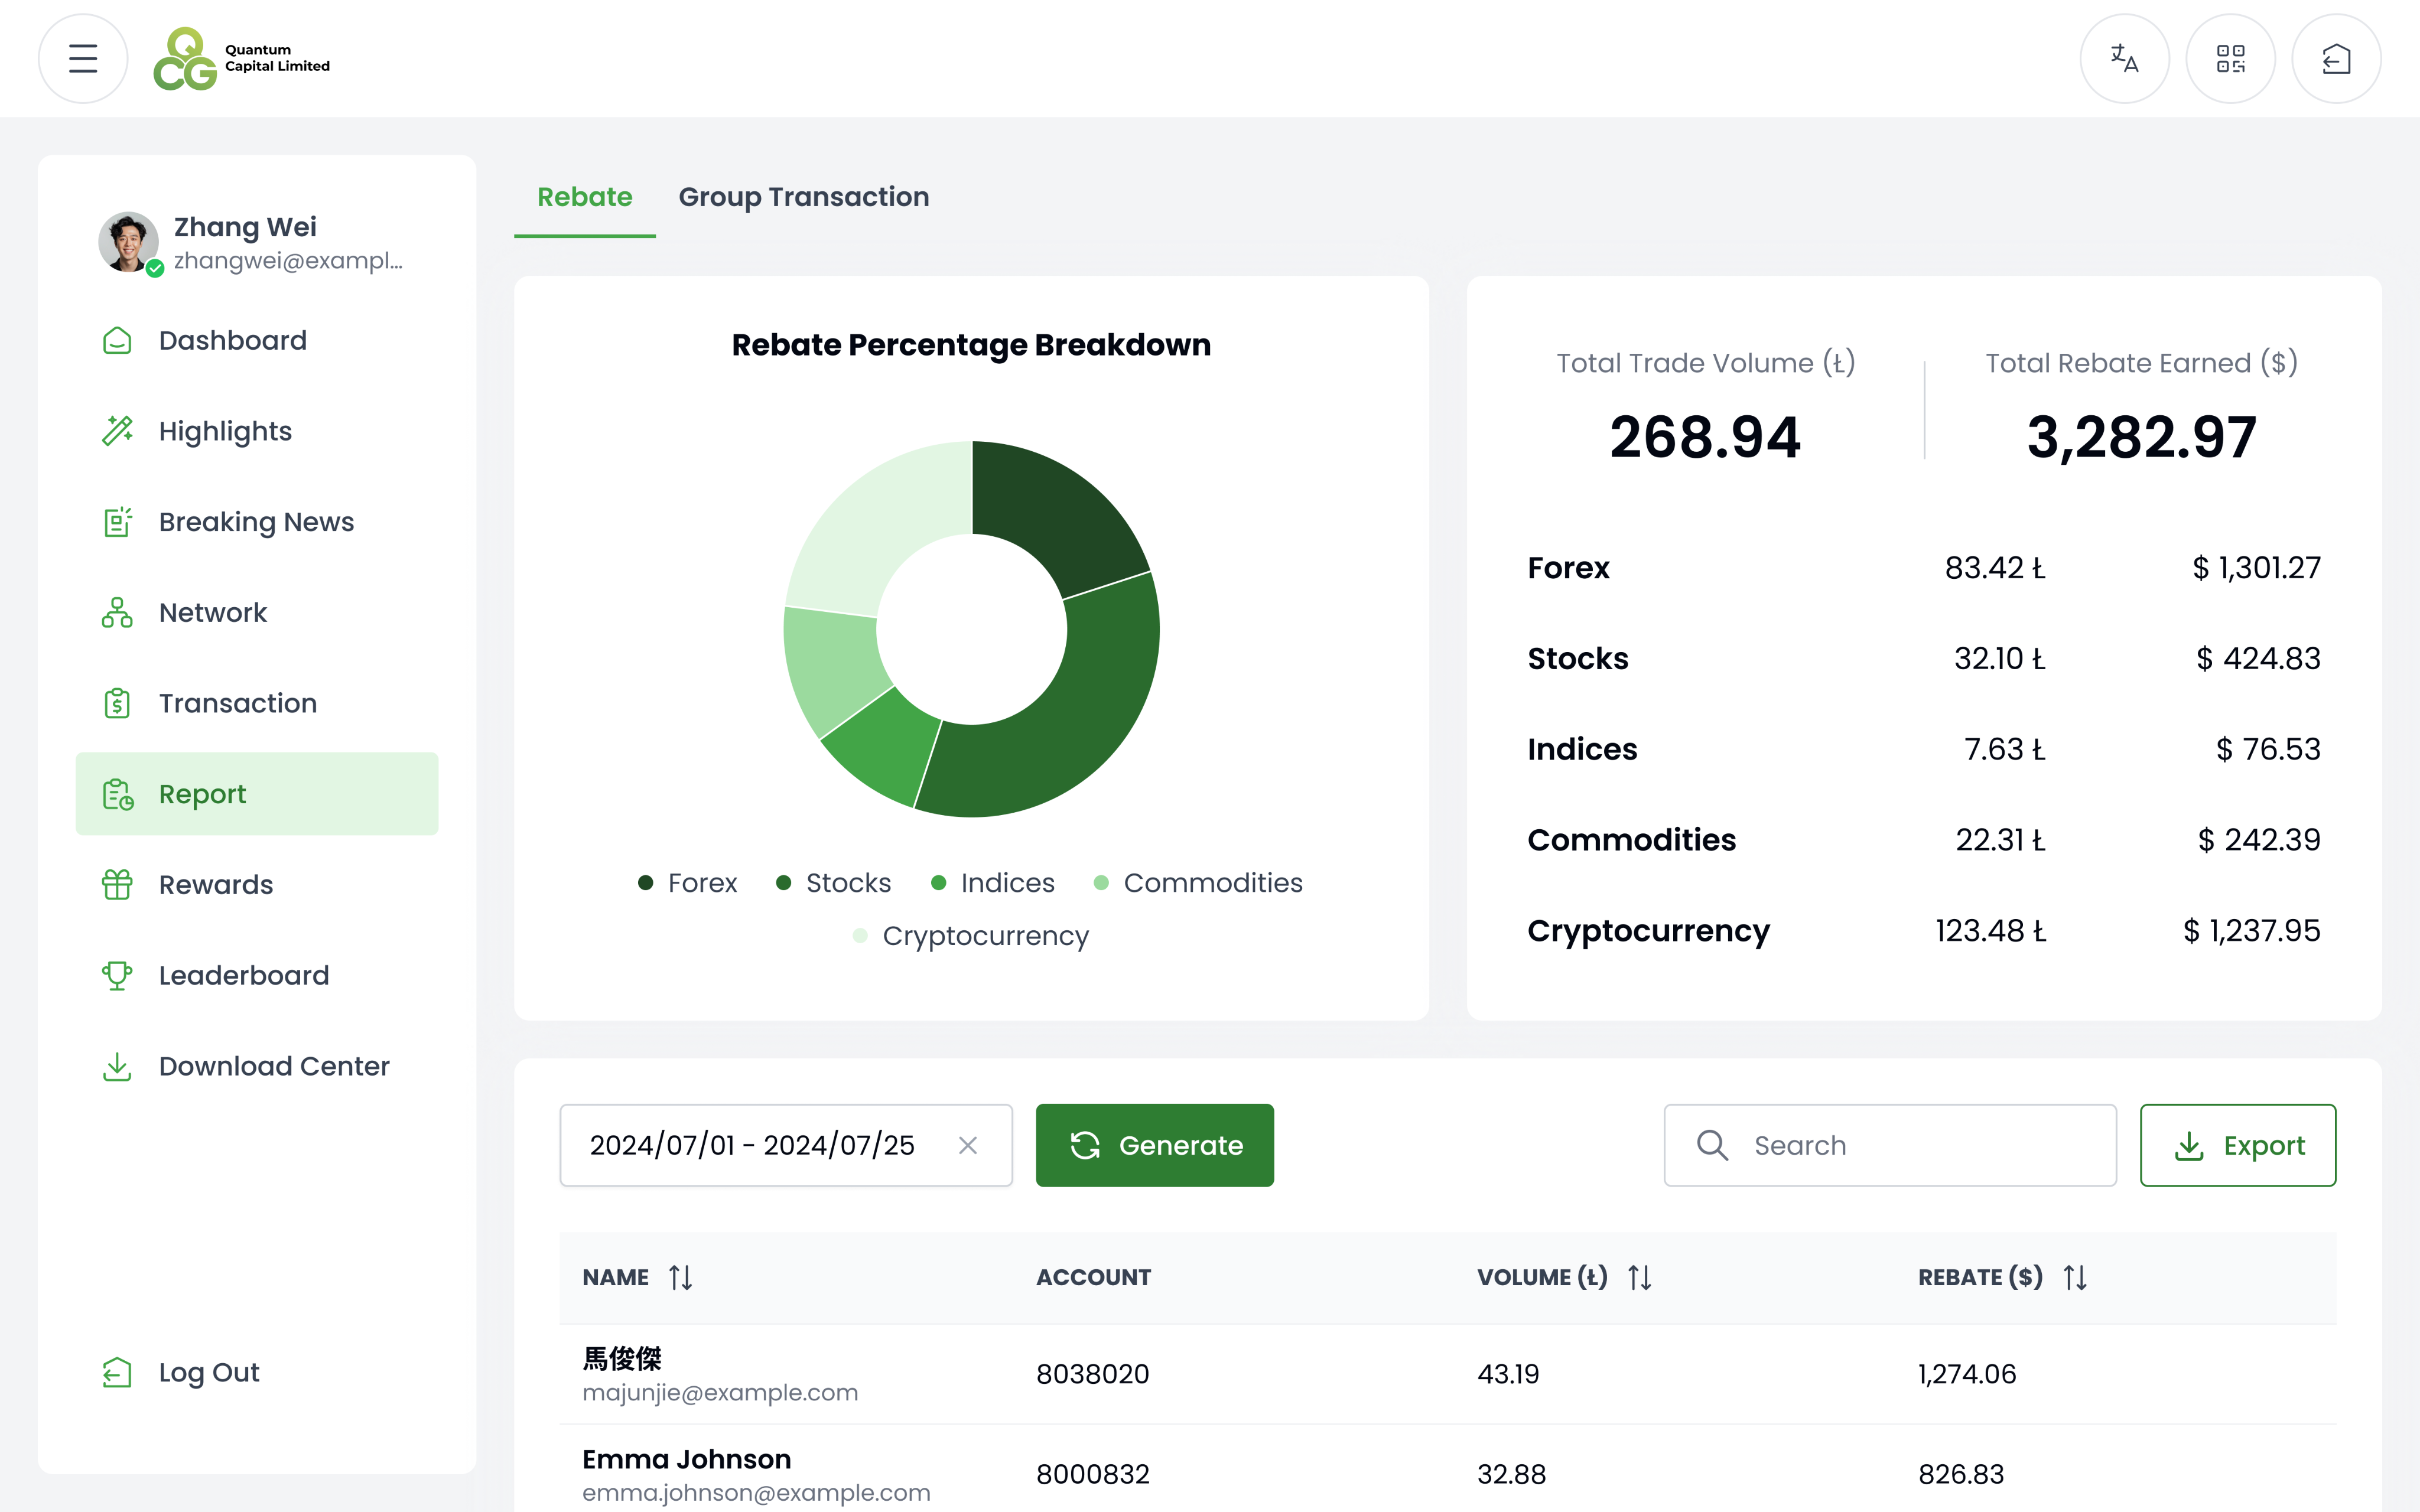Sort table by Rebate column arrows
Screen dimensions: 2420x1512
point(2075,1277)
